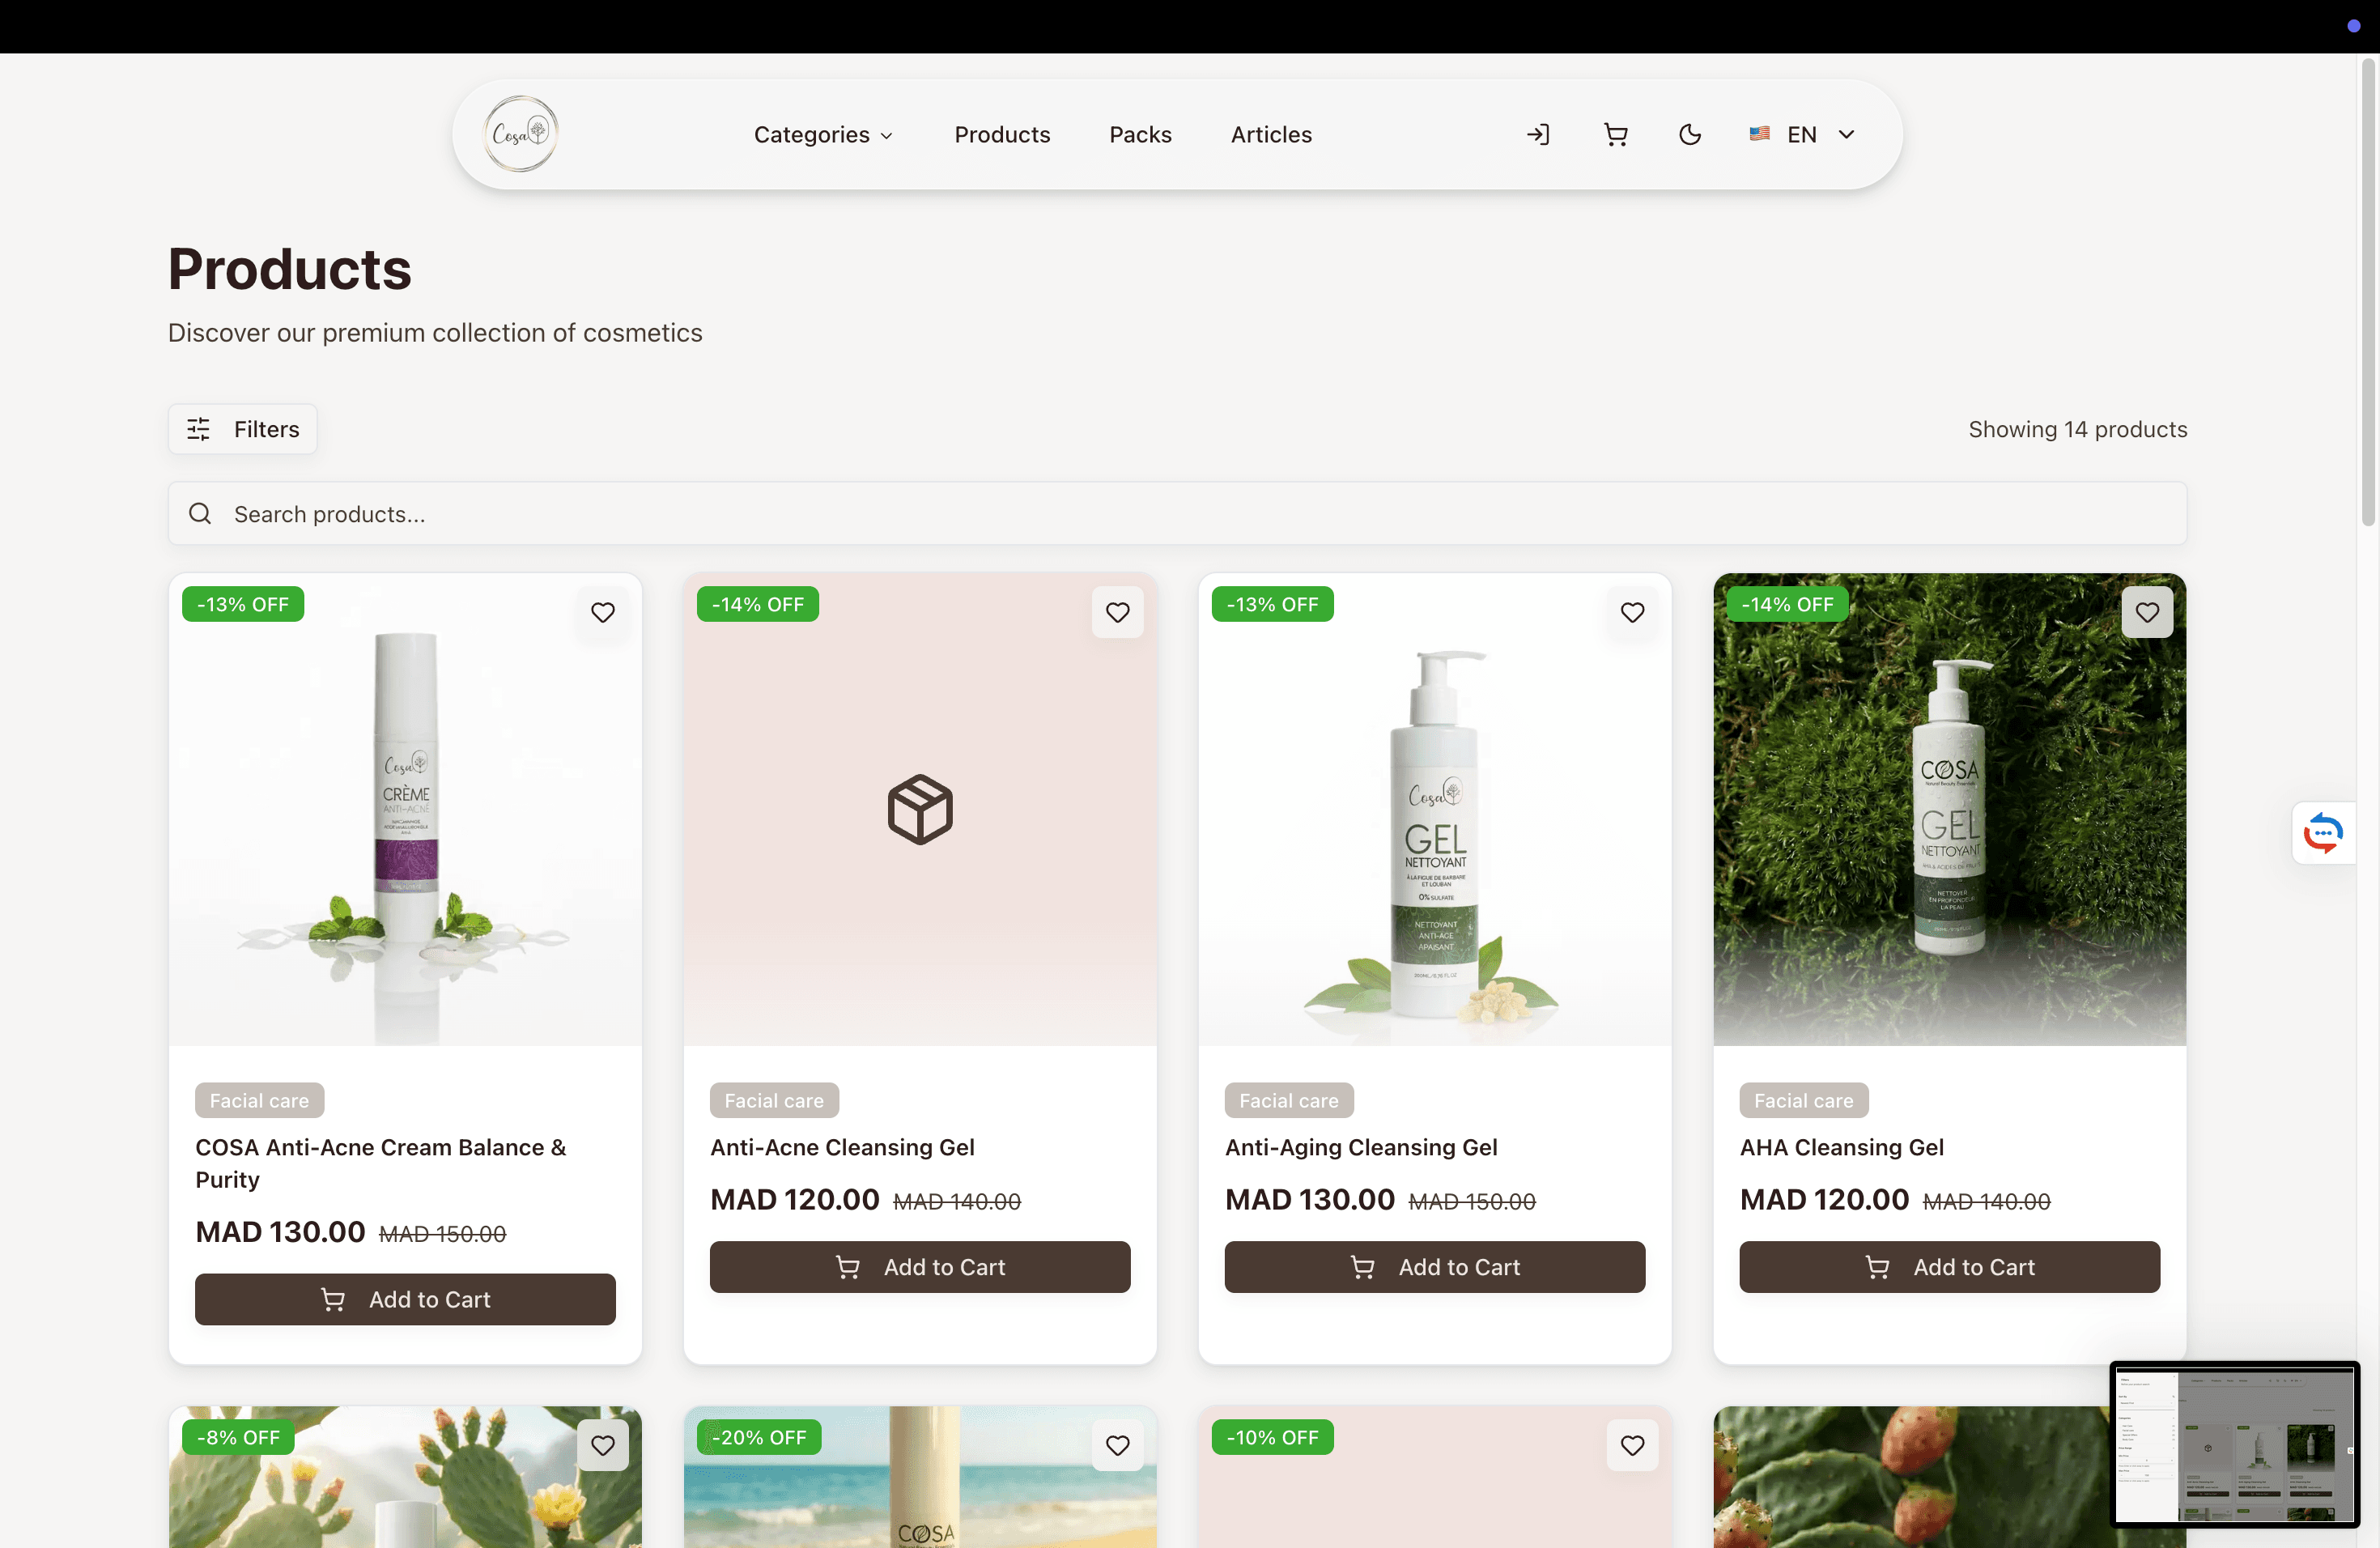Viewport: 2380px width, 1548px height.
Task: Click the placeholder box image of Anti-Acne Gel
Action: (x=920, y=810)
